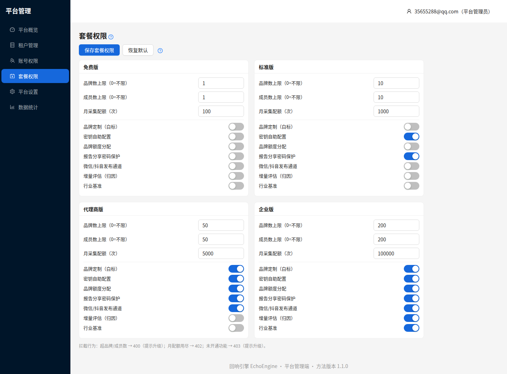Click 保存套餐权限 button
The image size is (507, 374).
(99, 50)
